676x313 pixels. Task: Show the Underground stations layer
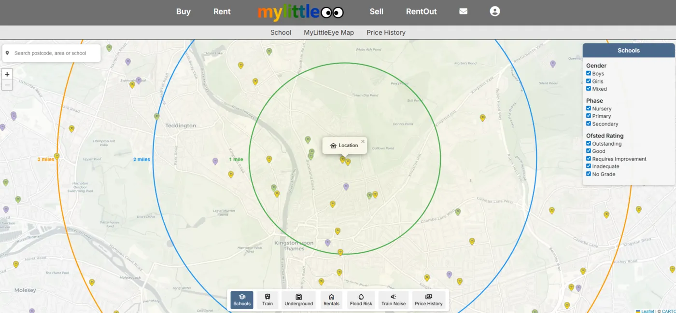pos(299,299)
